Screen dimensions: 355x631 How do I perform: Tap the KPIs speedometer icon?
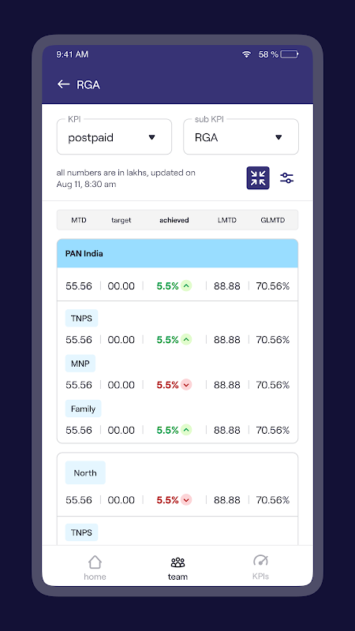click(x=260, y=560)
